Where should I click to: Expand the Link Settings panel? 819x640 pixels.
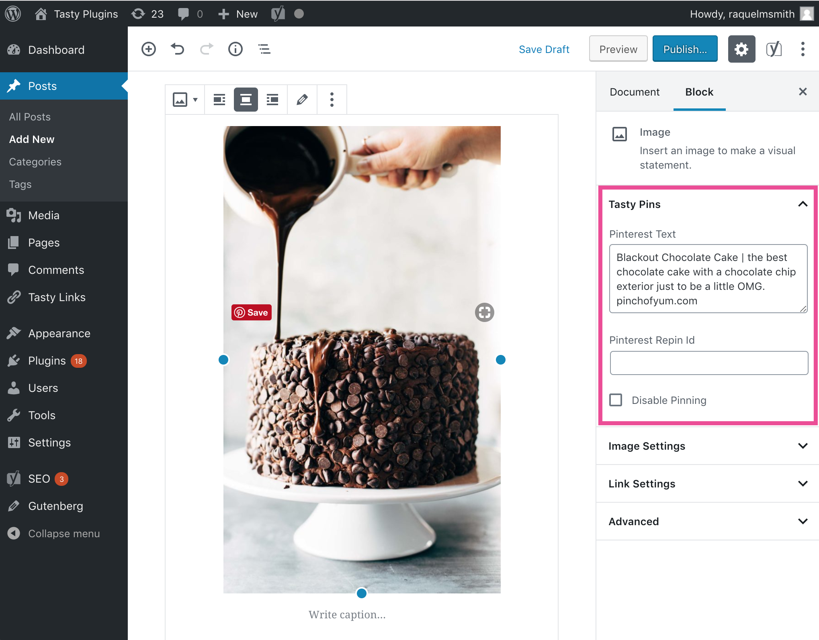click(x=707, y=484)
